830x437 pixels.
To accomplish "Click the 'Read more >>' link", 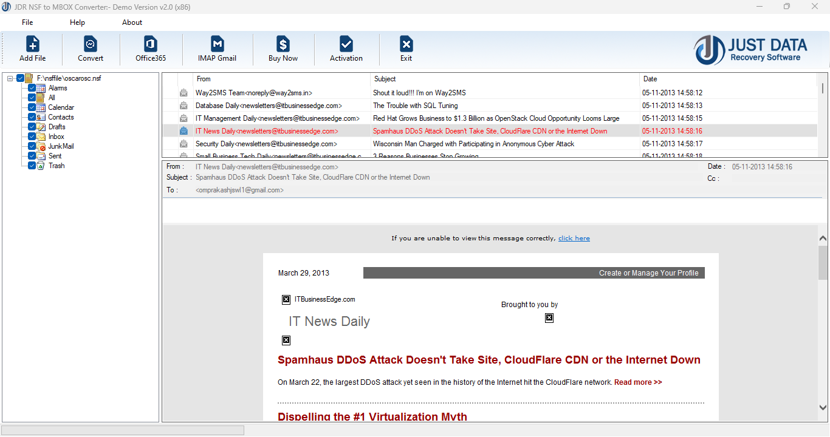I will pyautogui.click(x=638, y=382).
